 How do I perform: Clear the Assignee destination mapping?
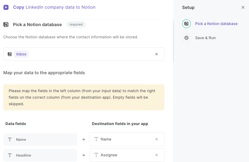pyautogui.click(x=157, y=155)
